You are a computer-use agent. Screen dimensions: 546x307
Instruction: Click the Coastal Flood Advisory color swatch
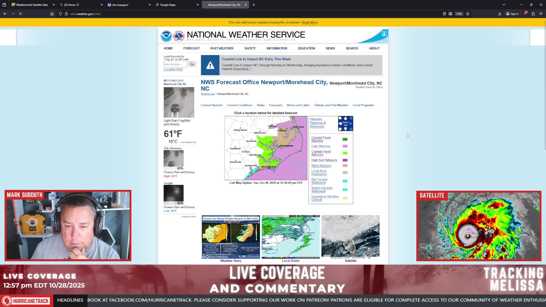coord(345,153)
